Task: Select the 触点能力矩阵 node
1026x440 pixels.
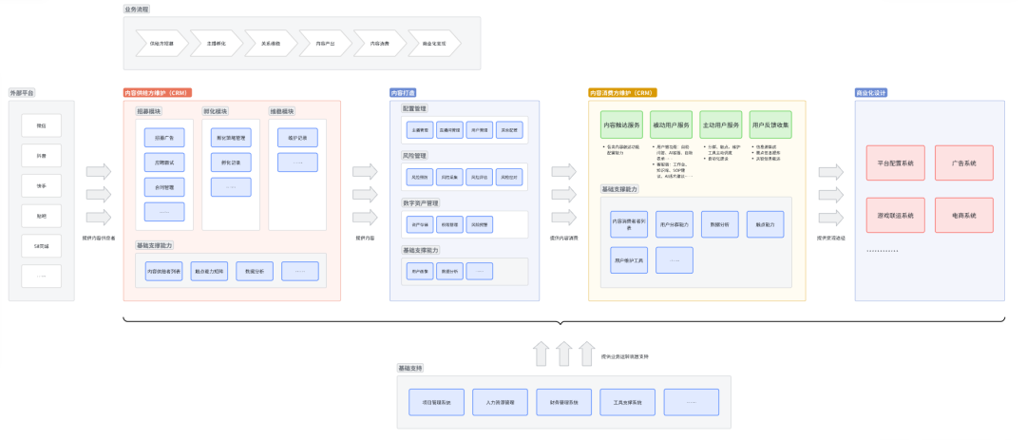Action: [209, 271]
